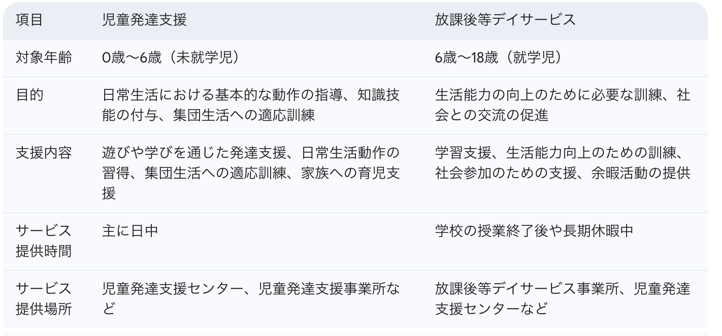Select the サービス提供場所 row label

(x=44, y=299)
